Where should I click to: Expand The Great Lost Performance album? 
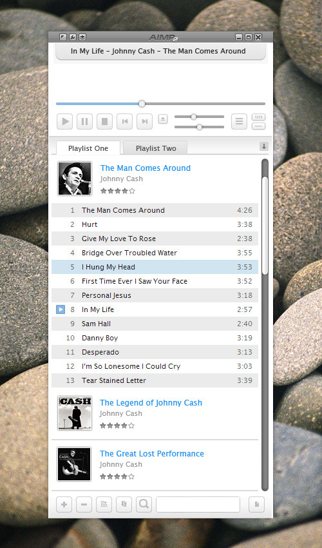(152, 454)
